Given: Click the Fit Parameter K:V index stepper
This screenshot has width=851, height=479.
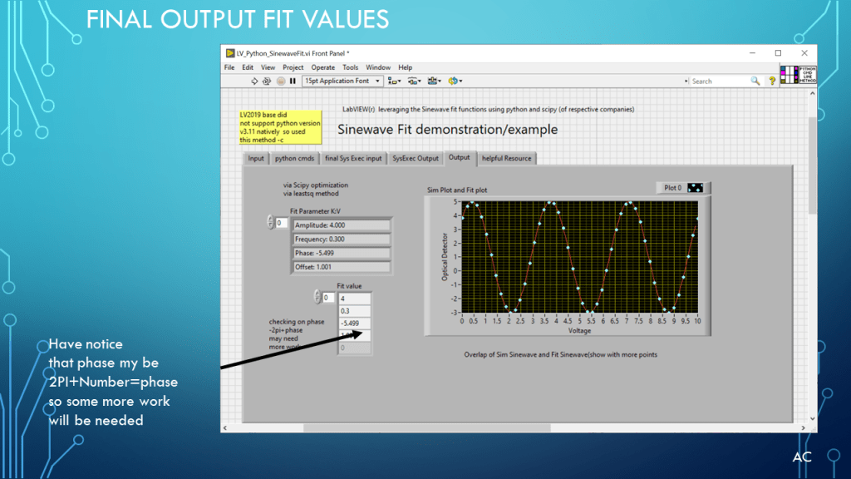Looking at the screenshot, I should tap(270, 222).
